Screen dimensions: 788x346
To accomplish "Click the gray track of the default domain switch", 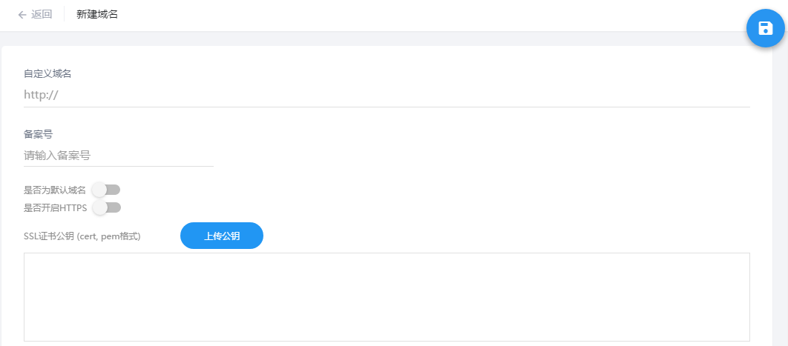I will [113, 190].
